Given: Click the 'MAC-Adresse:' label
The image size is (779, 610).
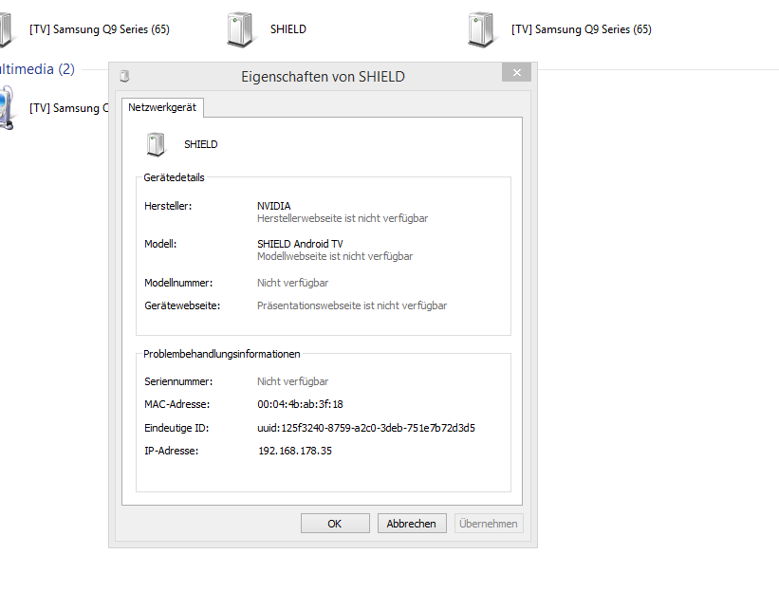Looking at the screenshot, I should click(x=176, y=404).
